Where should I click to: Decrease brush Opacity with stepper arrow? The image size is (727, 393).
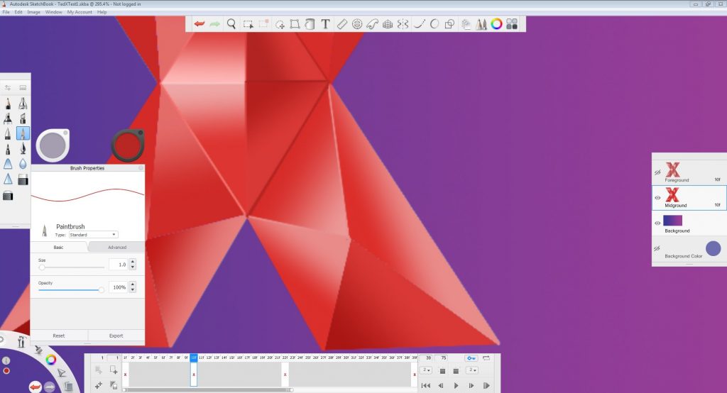133,290
